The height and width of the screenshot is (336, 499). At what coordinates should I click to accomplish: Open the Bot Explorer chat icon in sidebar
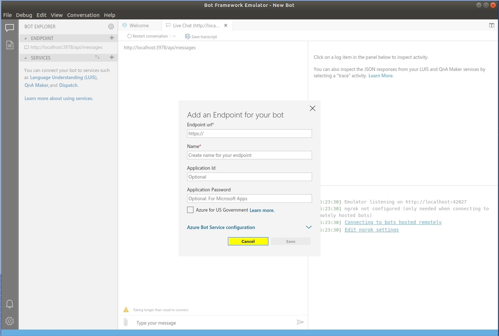pyautogui.click(x=10, y=28)
